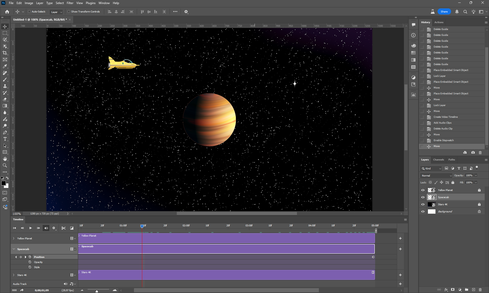Enable Show Transform Controls checkbox
Screen dimensions: 489x293
tap(69, 12)
